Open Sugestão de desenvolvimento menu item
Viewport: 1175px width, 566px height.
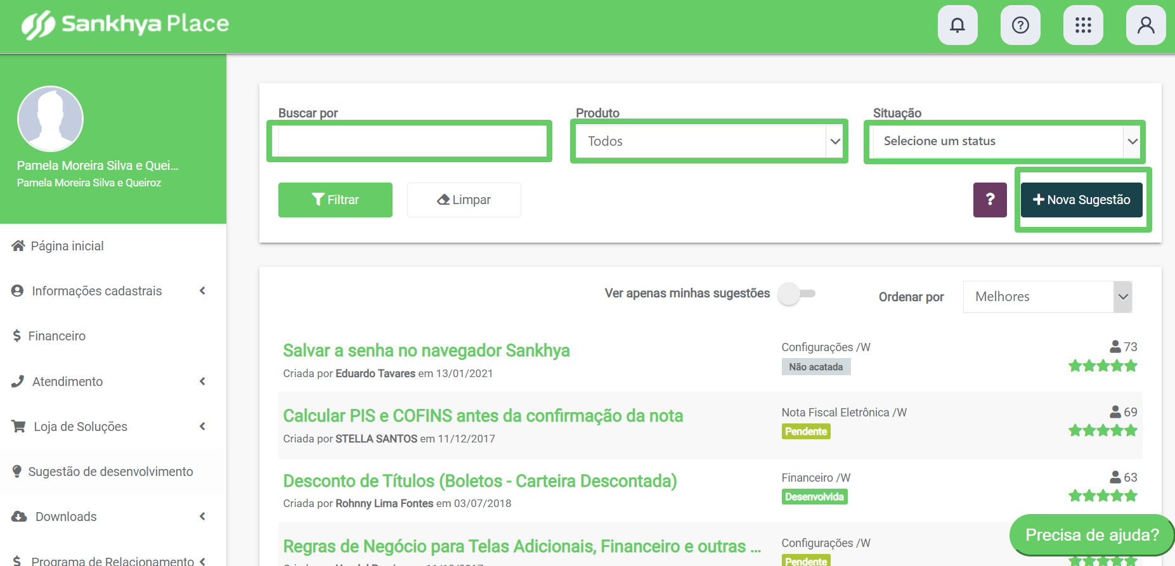[113, 472]
